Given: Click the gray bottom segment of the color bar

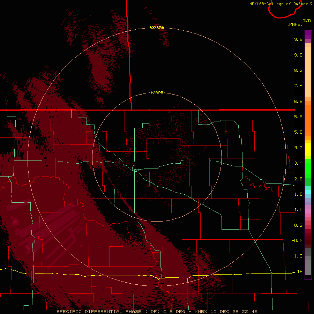Looking at the screenshot, I should pyautogui.click(x=308, y=262).
